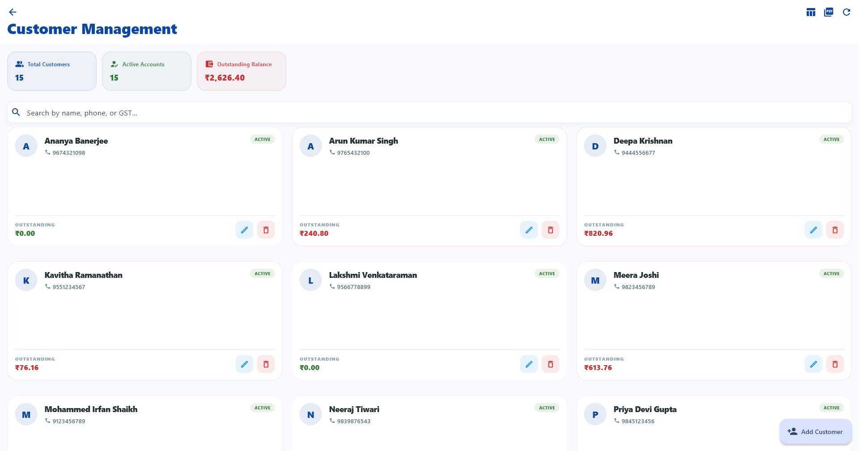Image resolution: width=859 pixels, height=451 pixels.
Task: Select customer name Arun Kumar Singh
Action: pyautogui.click(x=363, y=141)
